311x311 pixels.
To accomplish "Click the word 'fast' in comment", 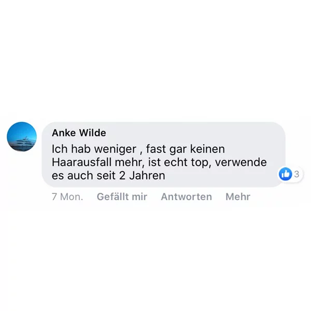I will [x=156, y=149].
